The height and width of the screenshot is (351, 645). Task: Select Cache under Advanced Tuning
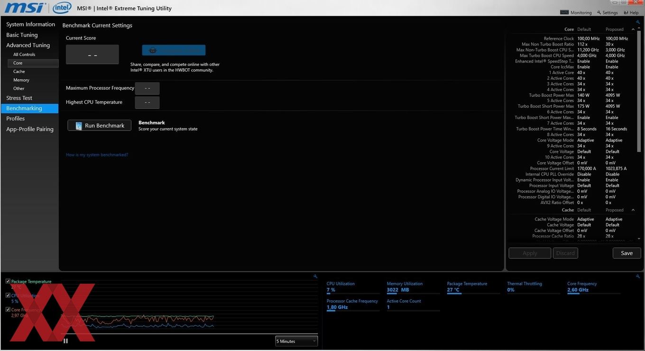pos(19,72)
